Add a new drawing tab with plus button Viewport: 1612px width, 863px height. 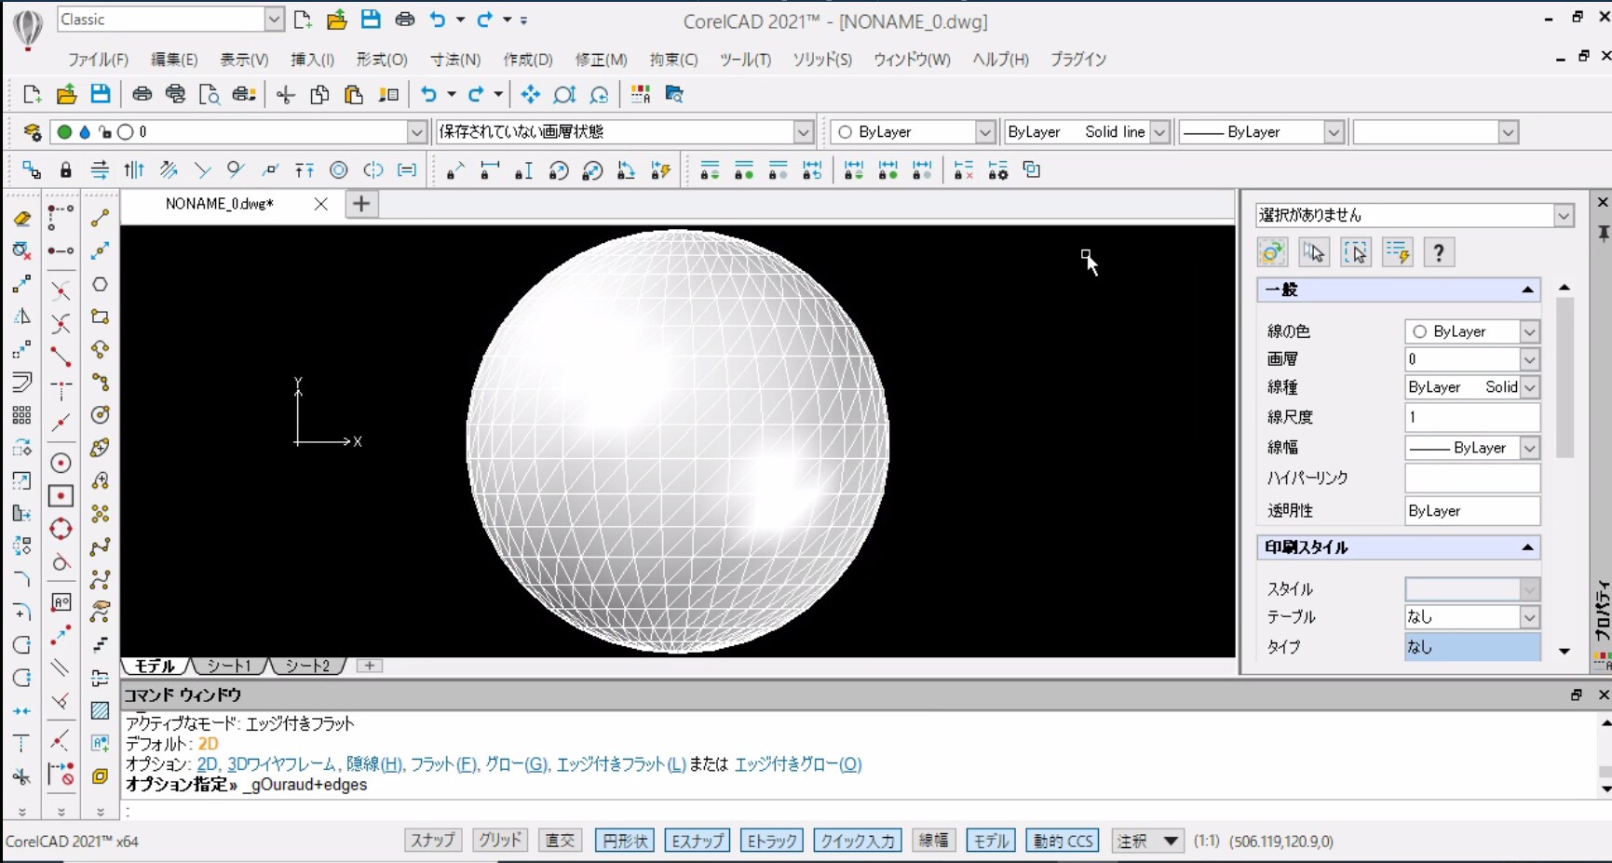(x=361, y=204)
